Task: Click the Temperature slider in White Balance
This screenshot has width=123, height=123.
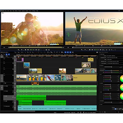Action: point(112,70)
